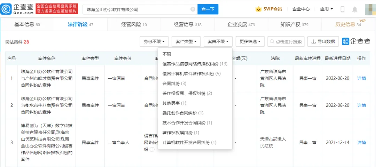The image size is (376, 167).
Task: Click the SVIP crown icon
Action: pyautogui.click(x=258, y=9)
